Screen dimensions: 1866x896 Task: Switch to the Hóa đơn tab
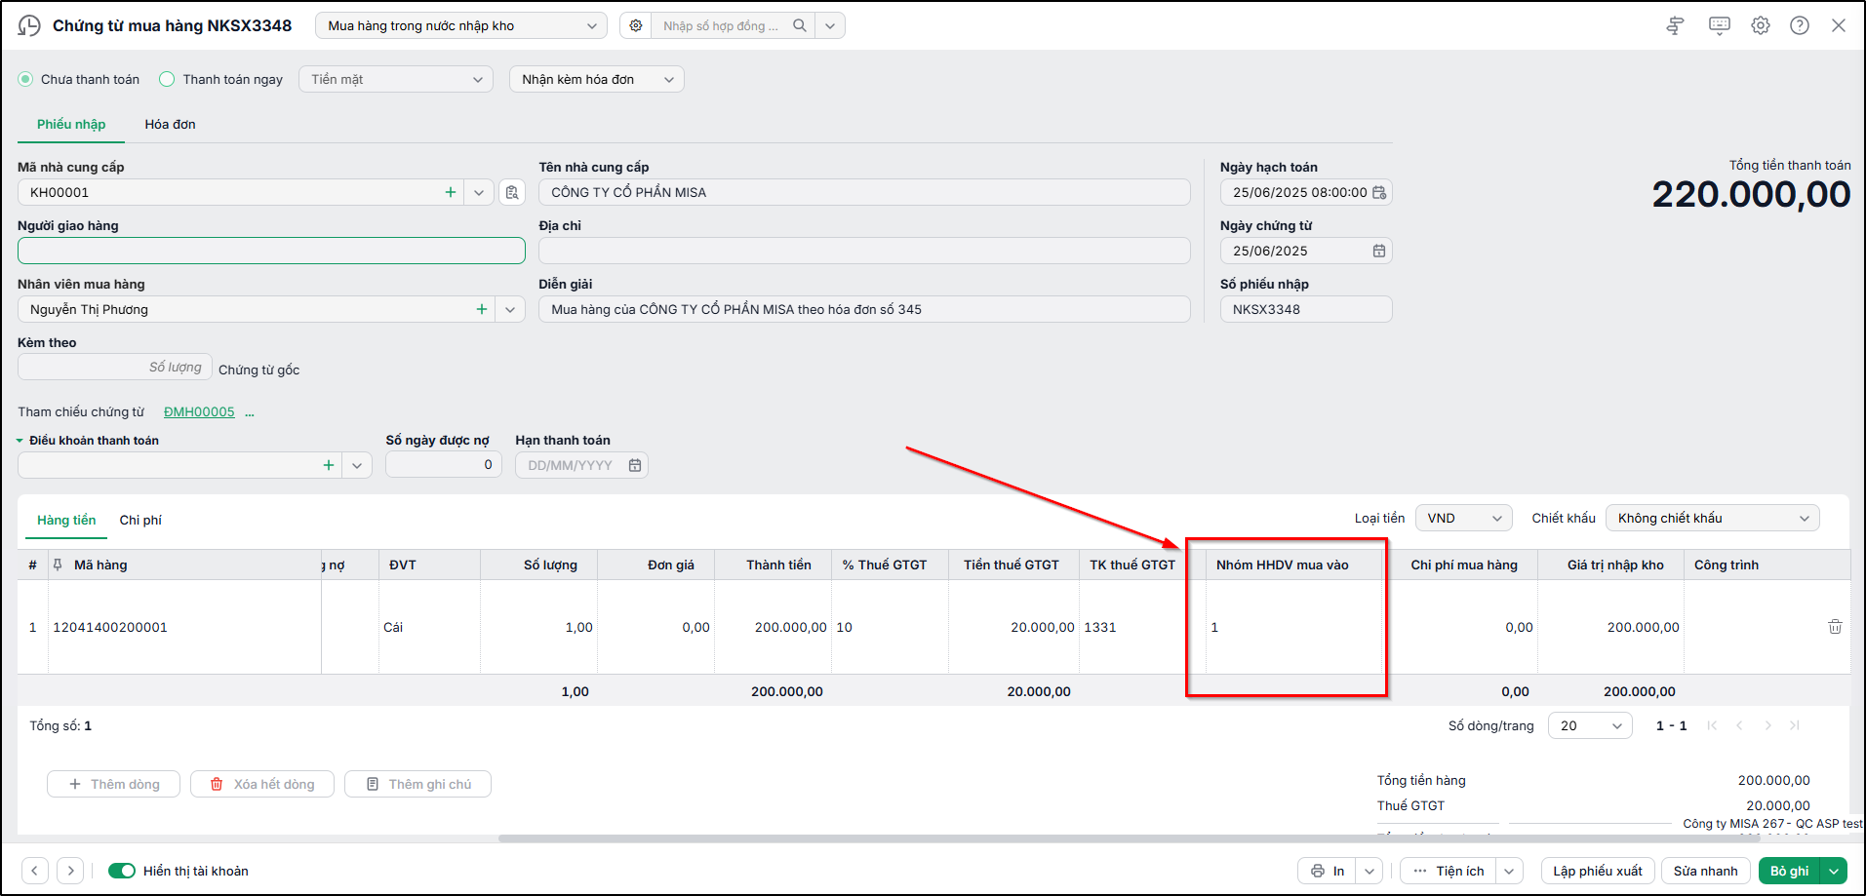170,124
